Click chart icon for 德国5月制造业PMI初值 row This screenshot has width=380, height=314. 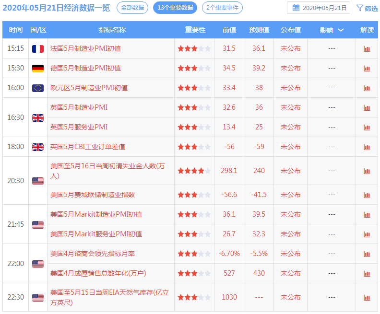coord(367,69)
